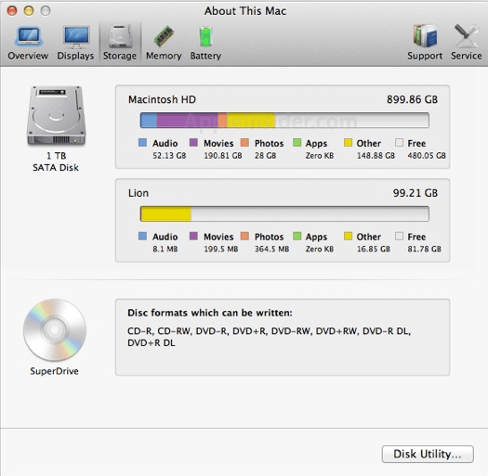Click the 148.88 GB other value
488x476 pixels.
pyautogui.click(x=376, y=156)
